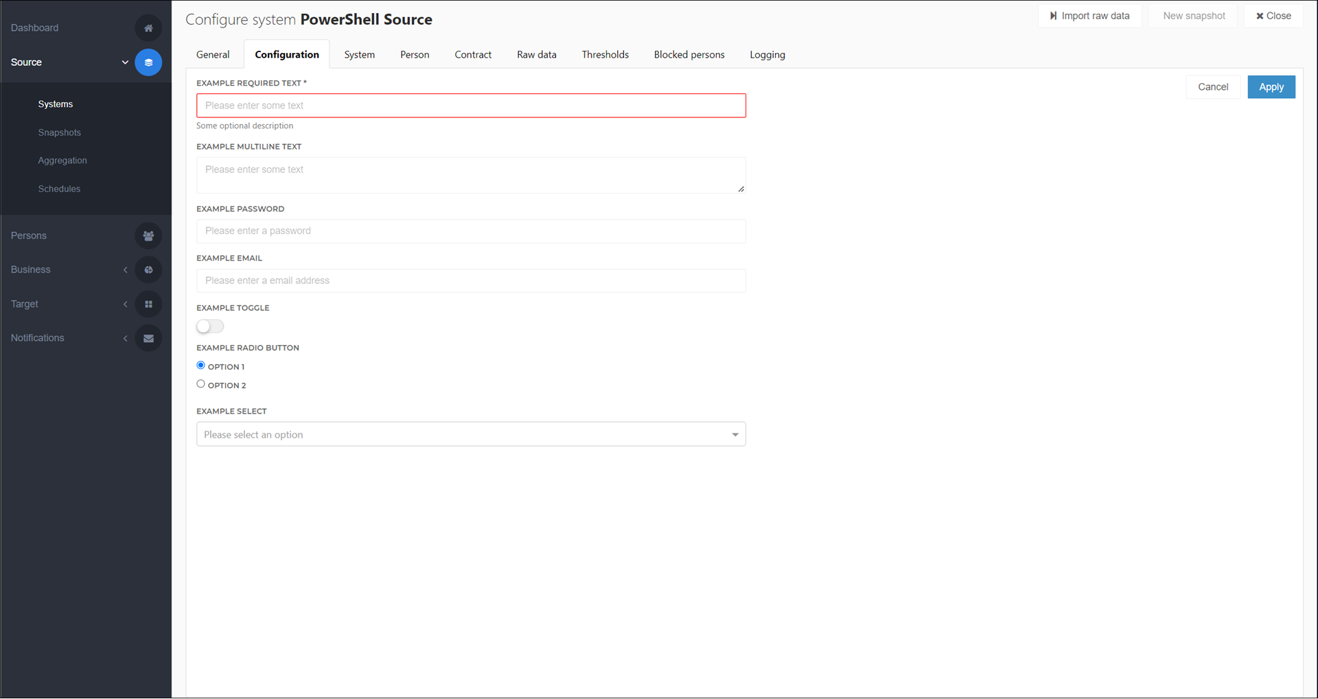Image resolution: width=1318 pixels, height=699 pixels.
Task: Open the Blocked persons tab
Action: 689,55
